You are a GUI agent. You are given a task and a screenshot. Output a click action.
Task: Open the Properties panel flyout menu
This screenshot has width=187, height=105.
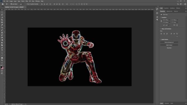coord(186,11)
